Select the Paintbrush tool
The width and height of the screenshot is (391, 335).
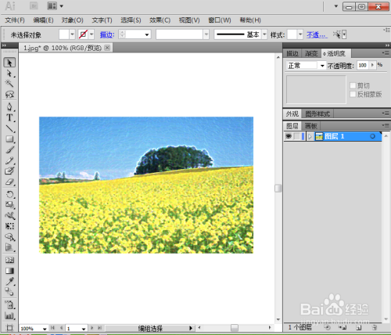9,149
